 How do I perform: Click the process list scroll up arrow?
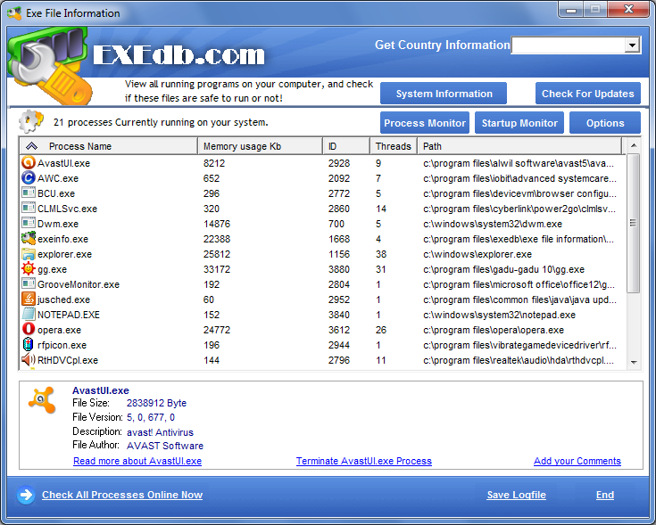(634, 145)
